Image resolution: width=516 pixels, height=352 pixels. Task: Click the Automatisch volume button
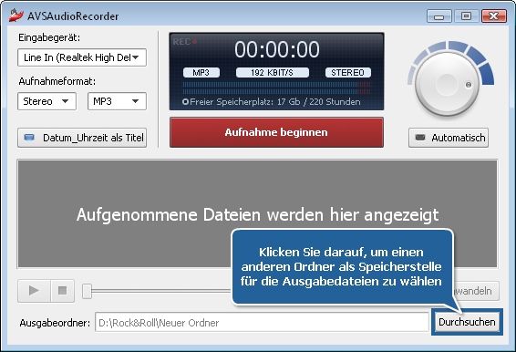pyautogui.click(x=449, y=138)
